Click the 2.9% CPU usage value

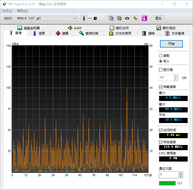(x=173, y=159)
